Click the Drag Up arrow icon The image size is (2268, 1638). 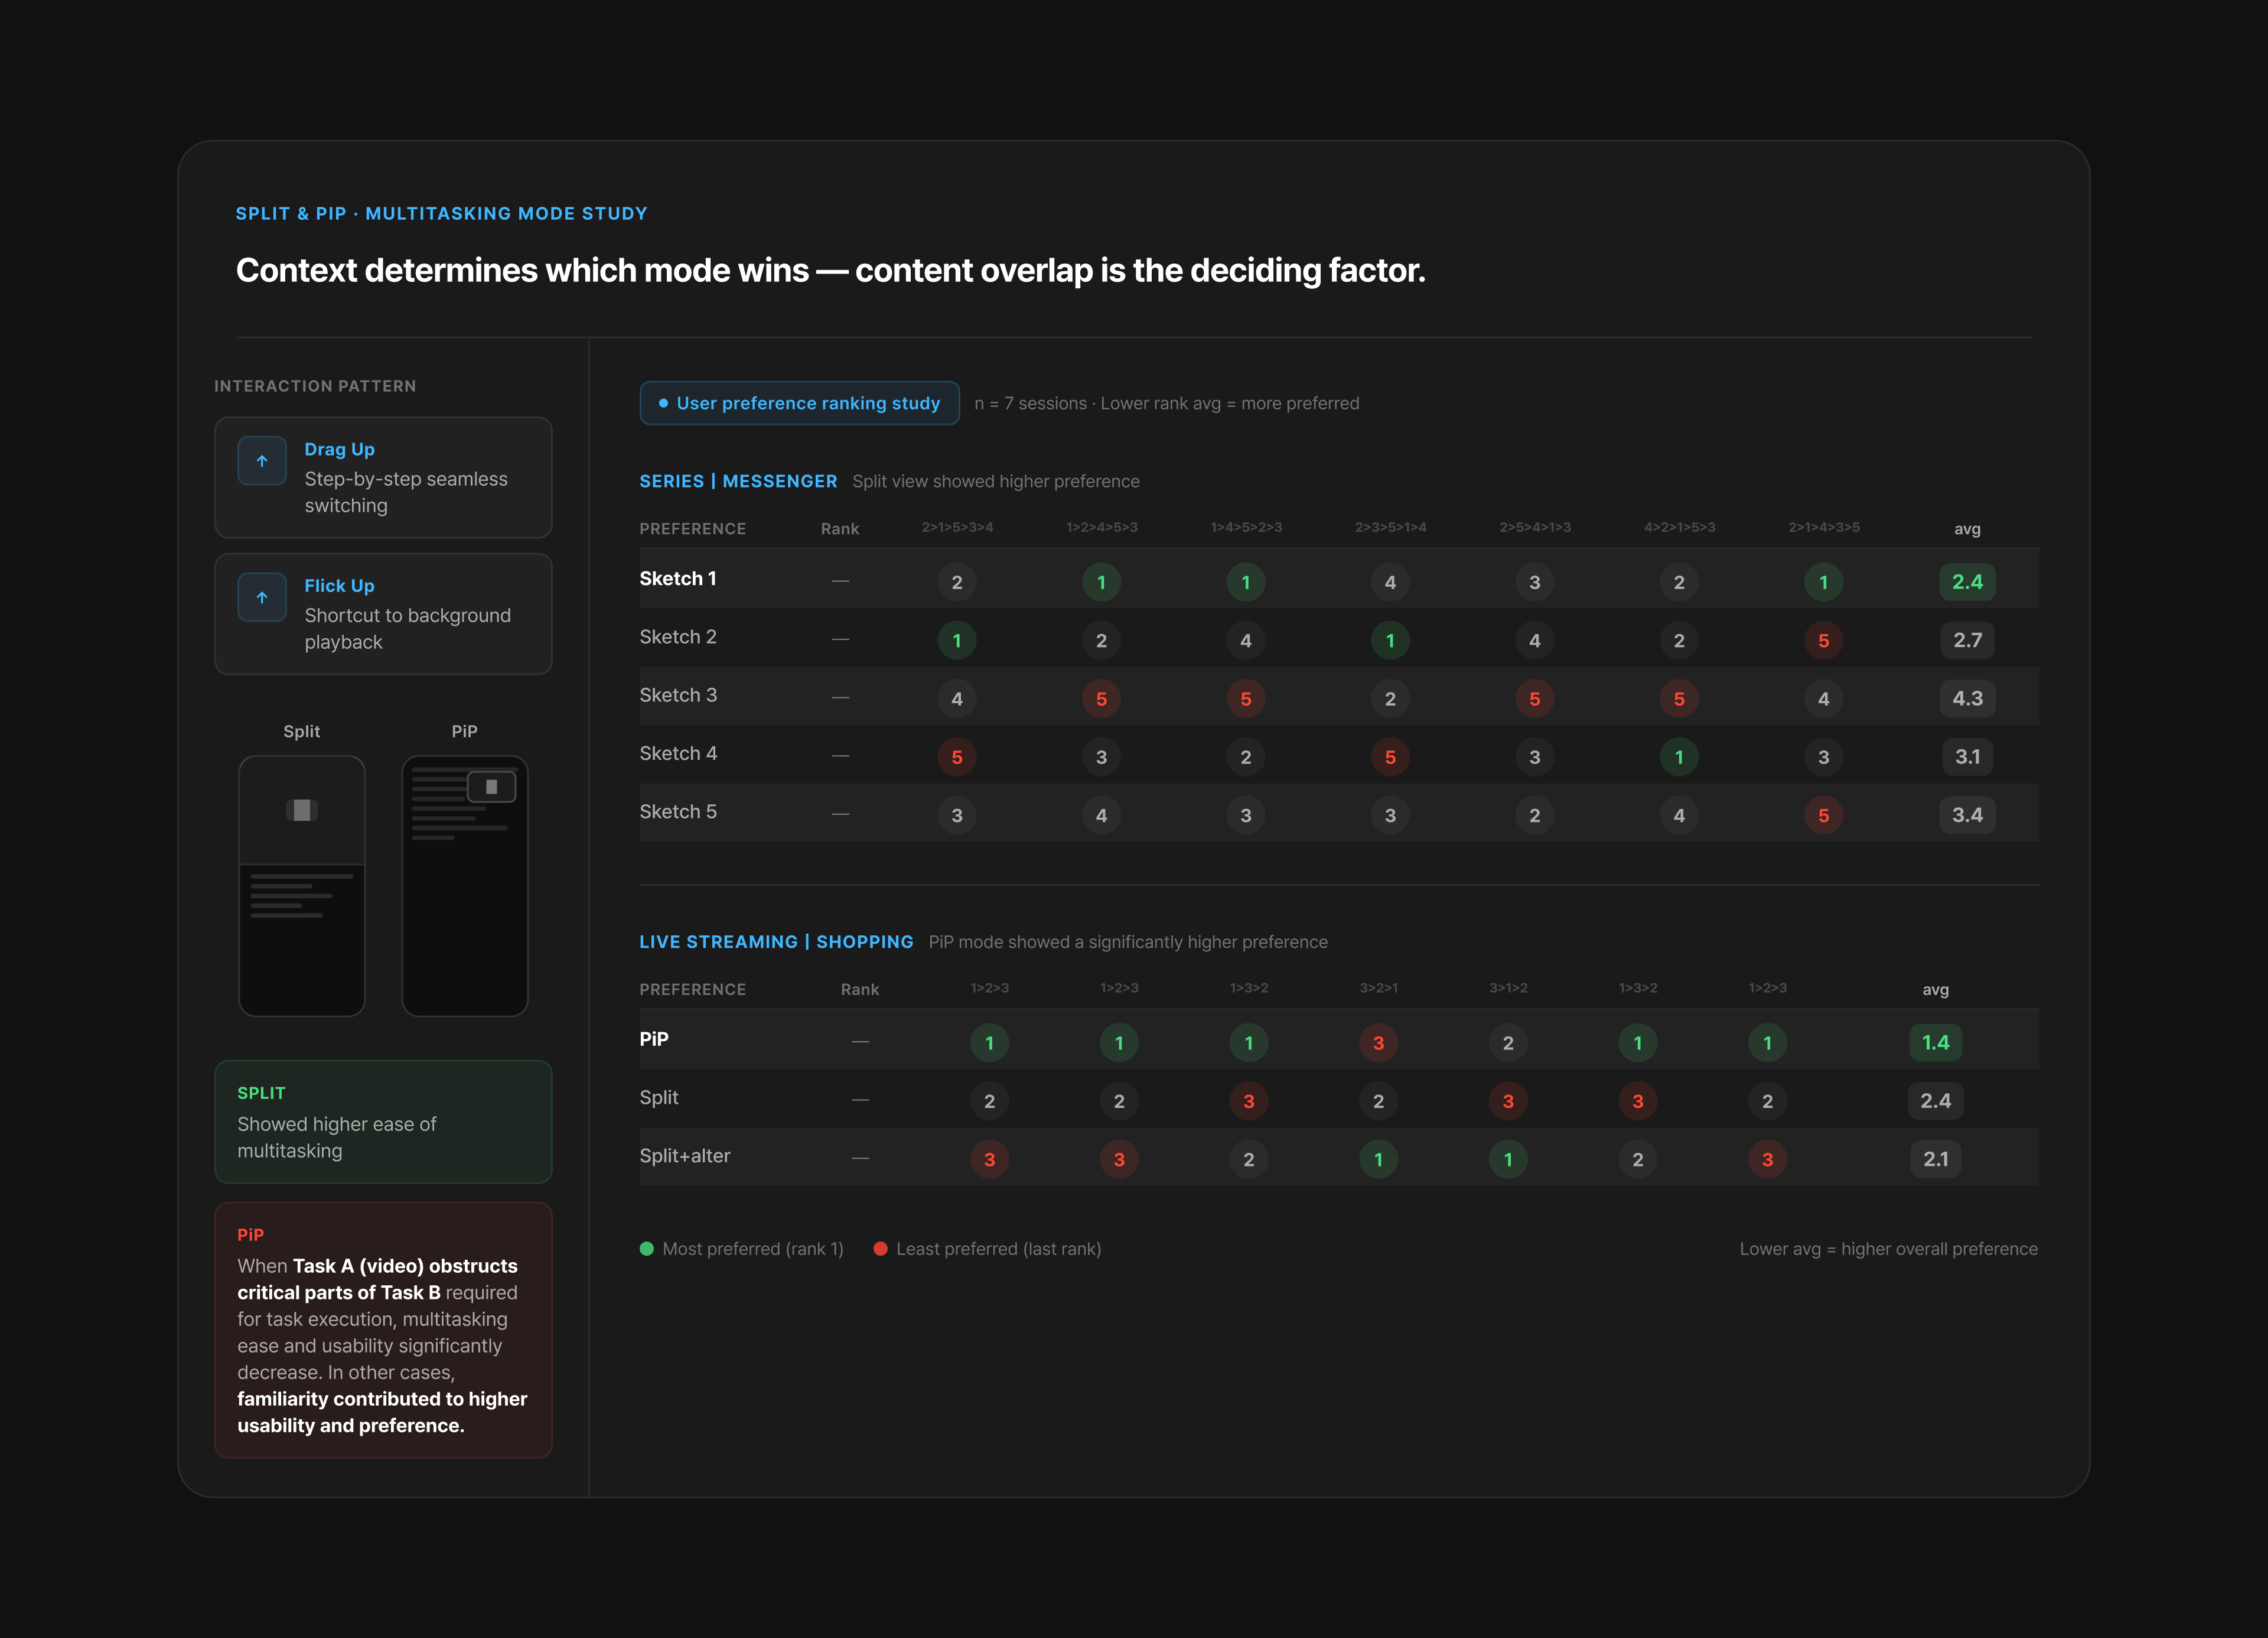coord(262,461)
